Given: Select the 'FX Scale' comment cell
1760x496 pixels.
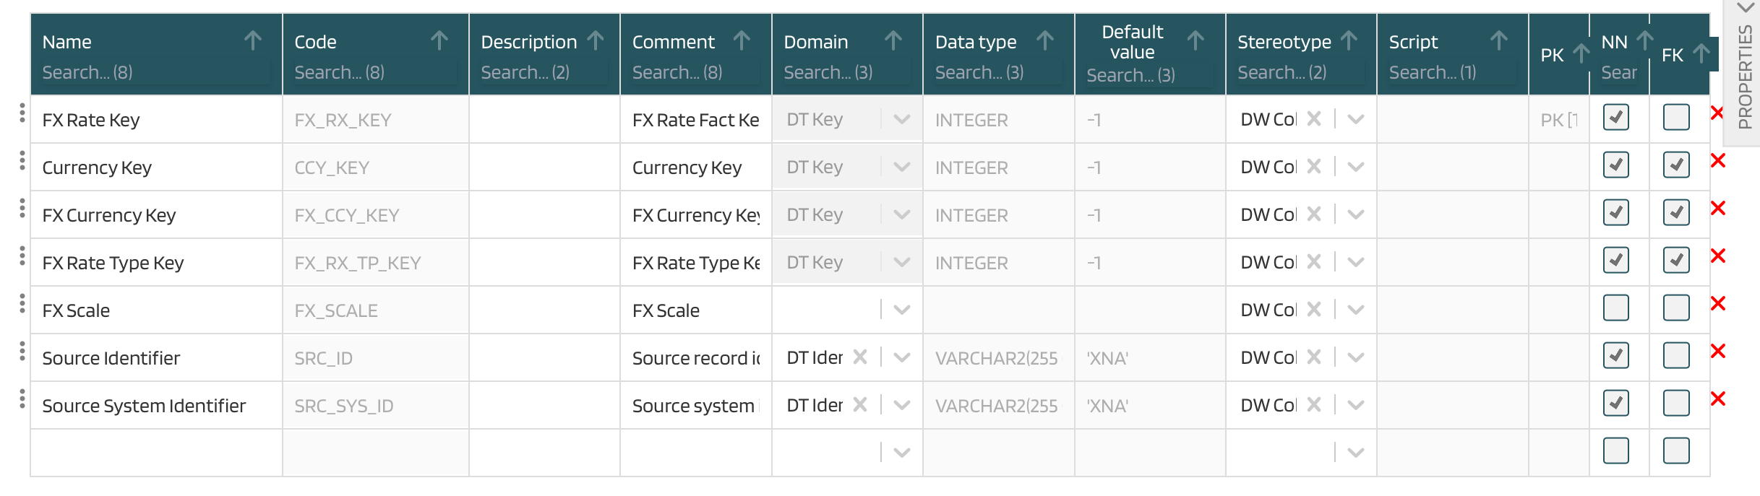Looking at the screenshot, I should click(695, 310).
